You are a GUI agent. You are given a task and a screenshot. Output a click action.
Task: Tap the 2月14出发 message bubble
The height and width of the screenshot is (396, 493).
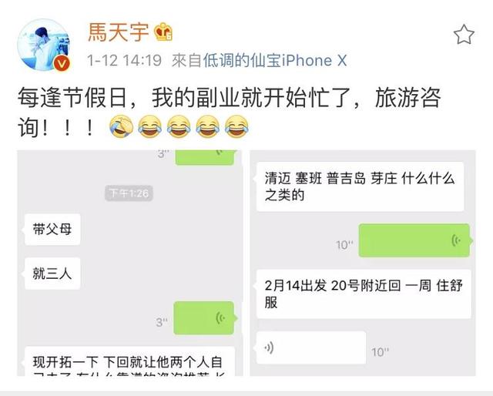[364, 294]
